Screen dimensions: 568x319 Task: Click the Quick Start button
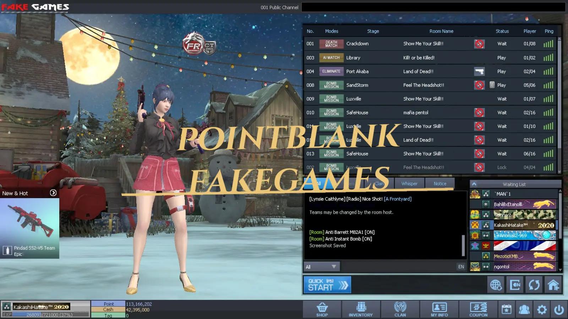pyautogui.click(x=327, y=285)
